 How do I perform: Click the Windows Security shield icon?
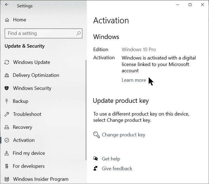[x=7, y=88]
